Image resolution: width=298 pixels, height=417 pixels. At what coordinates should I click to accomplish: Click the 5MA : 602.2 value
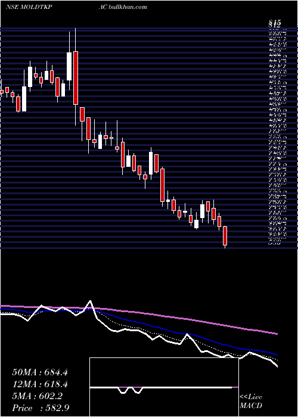click(37, 397)
